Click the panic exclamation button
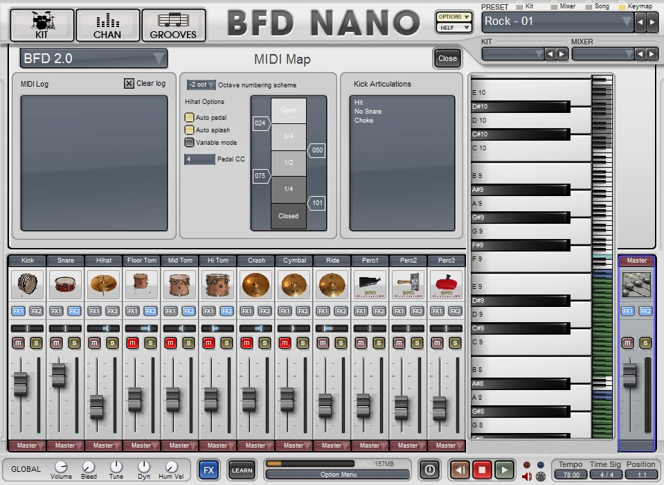Image resolution: width=664 pixels, height=485 pixels. tap(429, 470)
